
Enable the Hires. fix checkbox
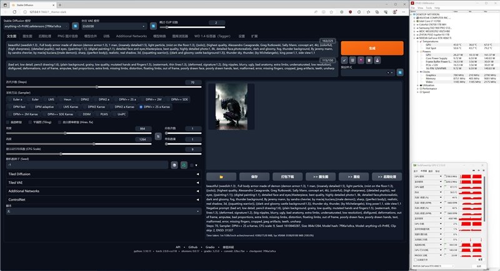59,122
